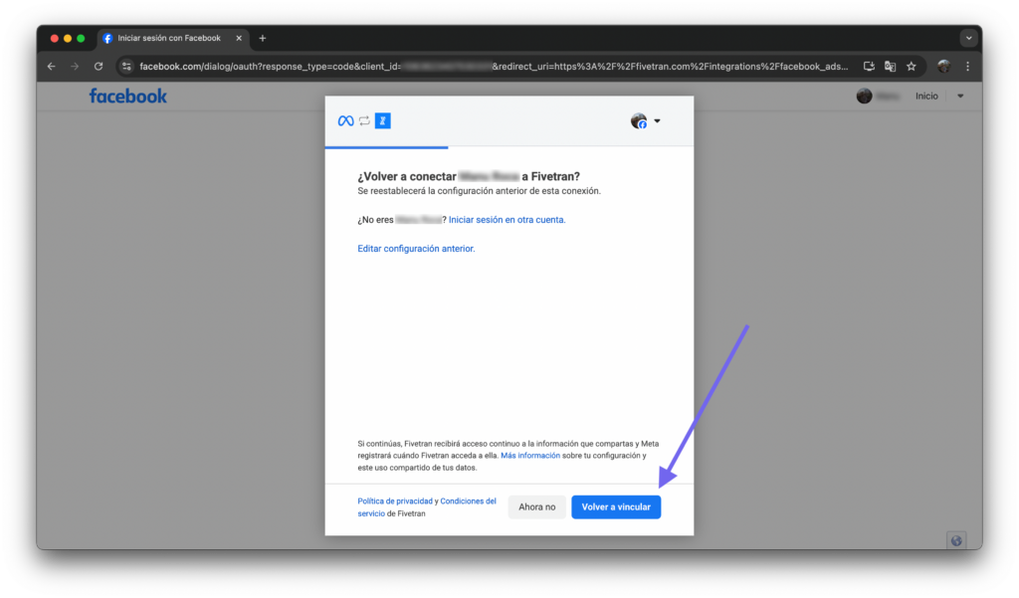
Task: Expand Facebook header account menu arrow
Action: point(960,97)
